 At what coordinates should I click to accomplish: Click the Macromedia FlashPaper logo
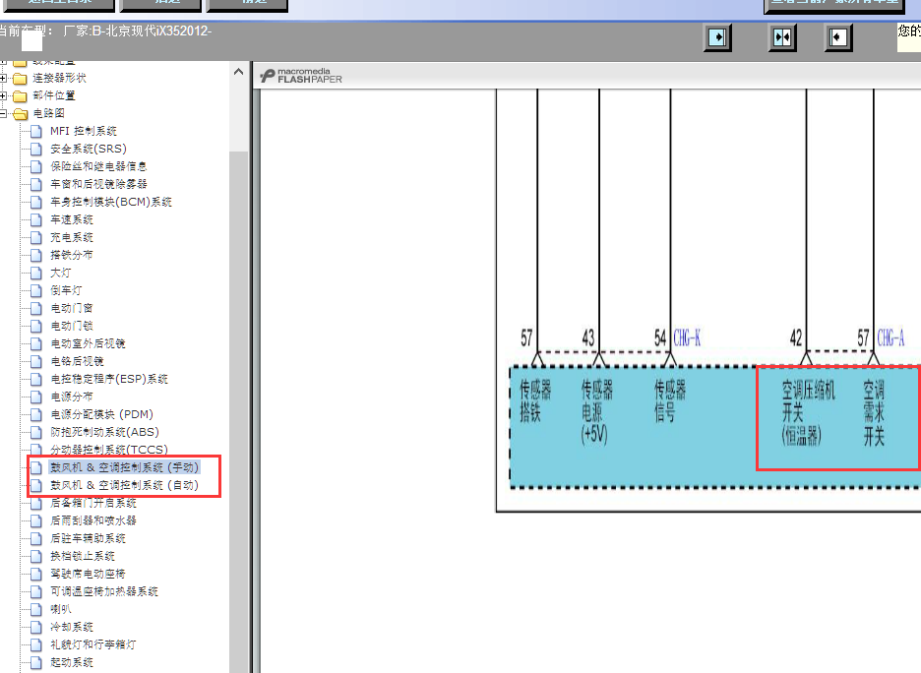pyautogui.click(x=301, y=75)
